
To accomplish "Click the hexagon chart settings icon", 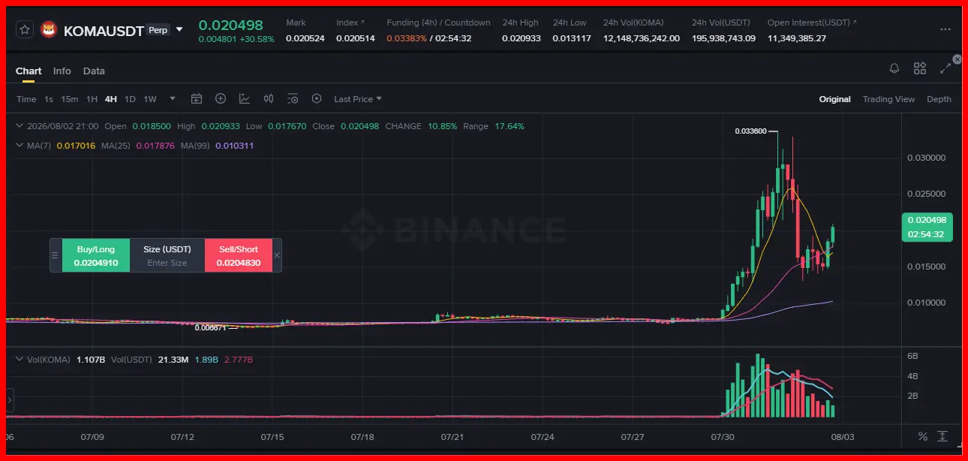I will [317, 98].
